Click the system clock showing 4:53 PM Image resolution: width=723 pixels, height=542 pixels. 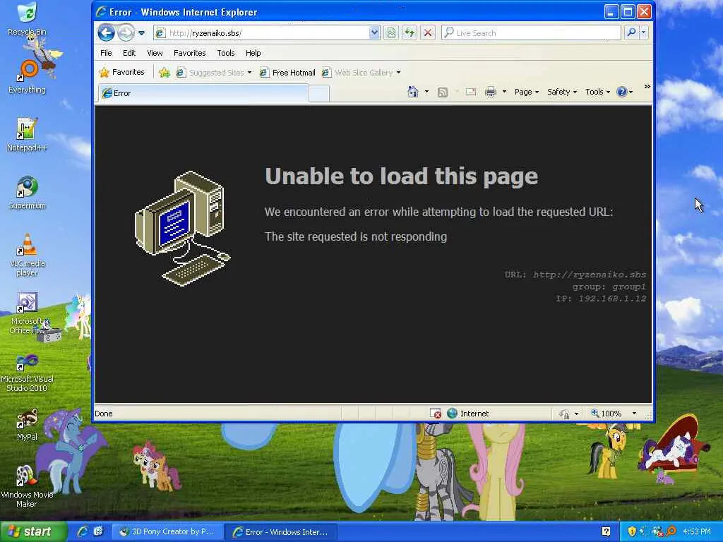tap(697, 531)
